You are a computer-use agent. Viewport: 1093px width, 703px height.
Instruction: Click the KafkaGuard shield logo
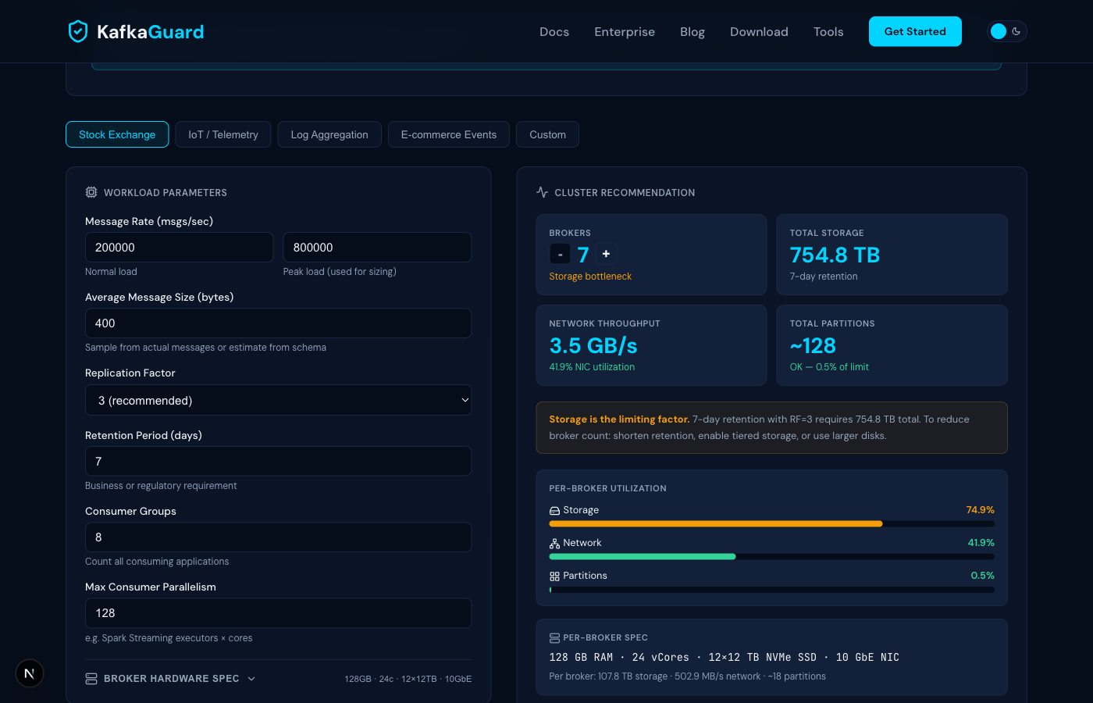[x=77, y=31]
